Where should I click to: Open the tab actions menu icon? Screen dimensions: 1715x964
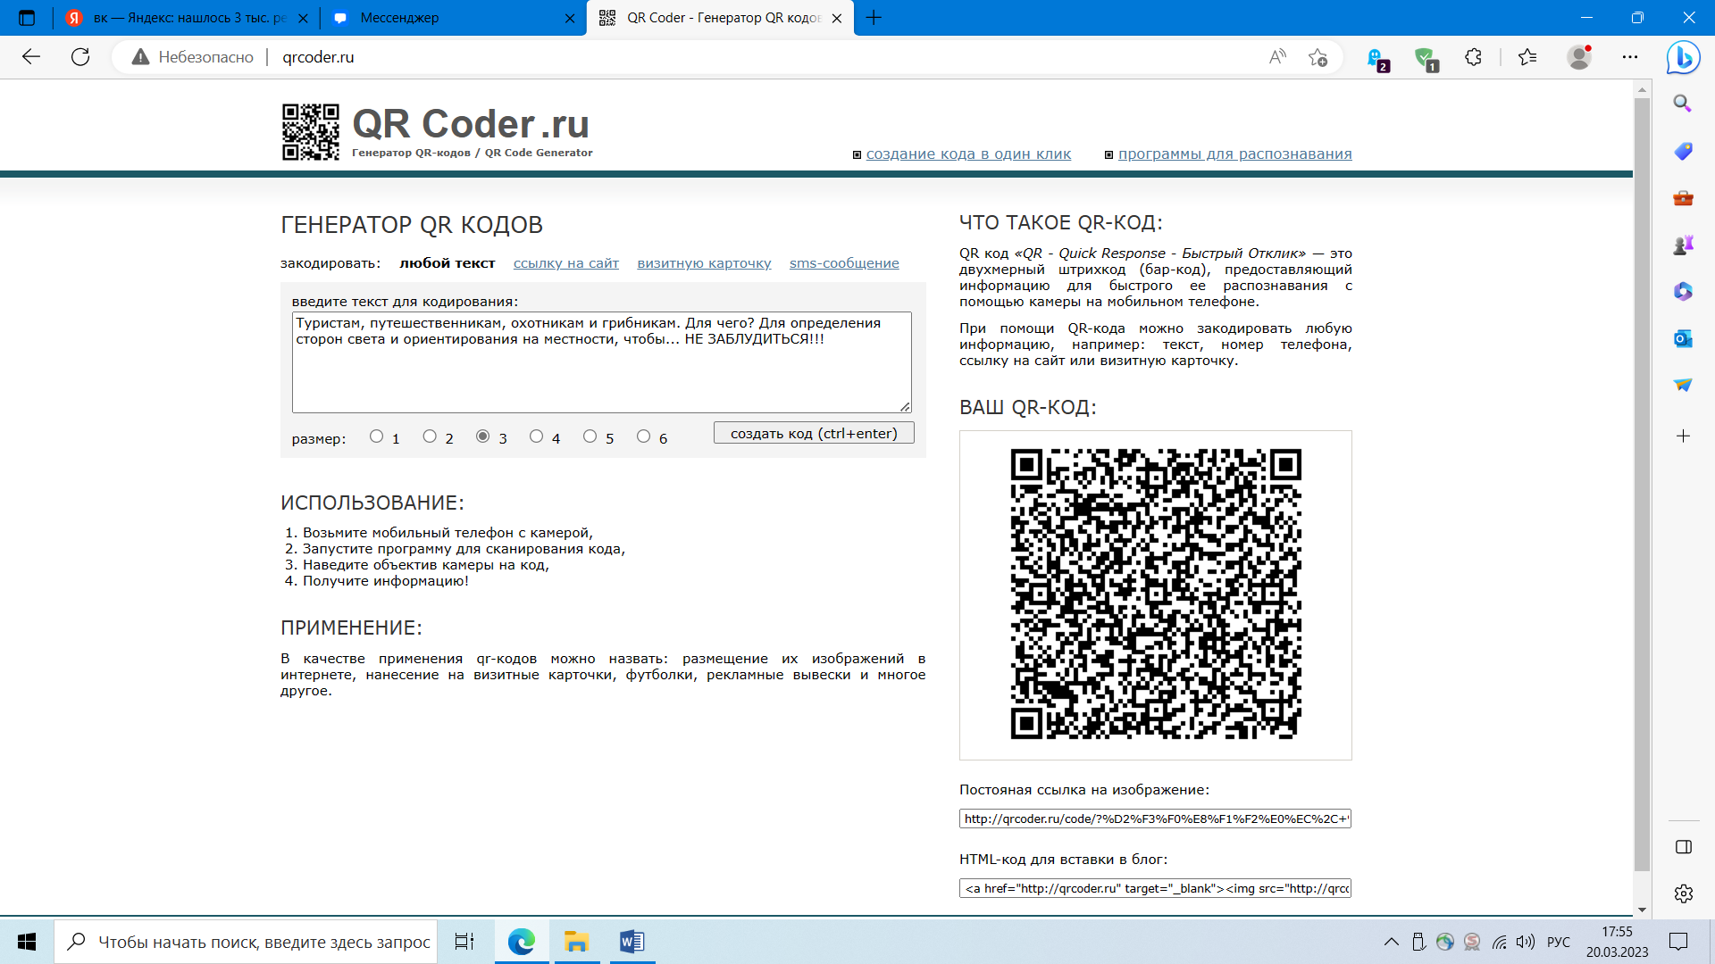click(27, 18)
